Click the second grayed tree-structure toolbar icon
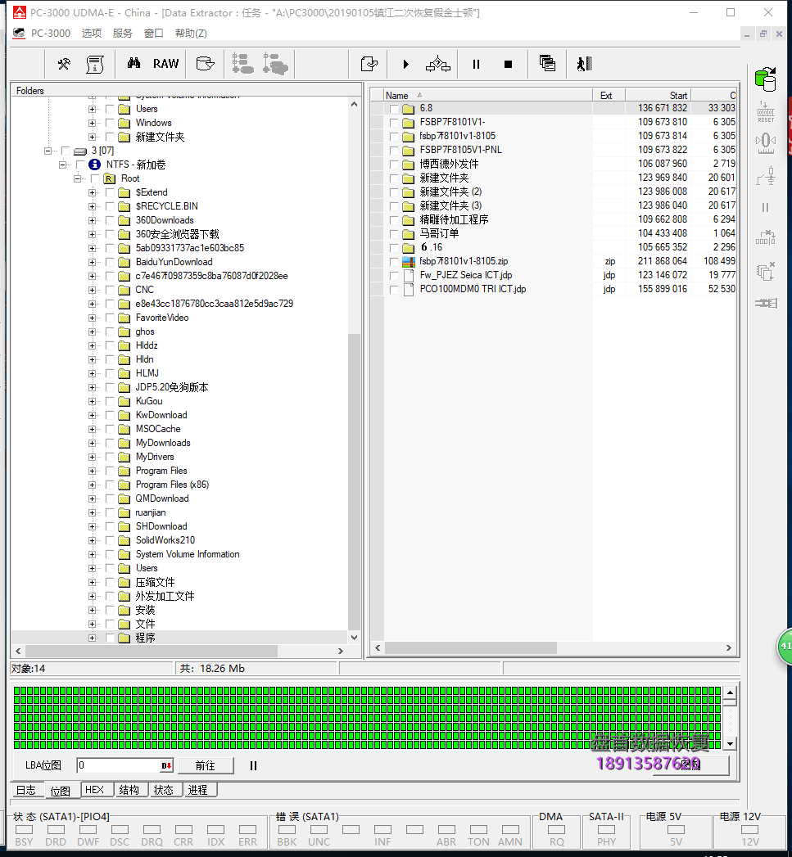 tap(275, 63)
